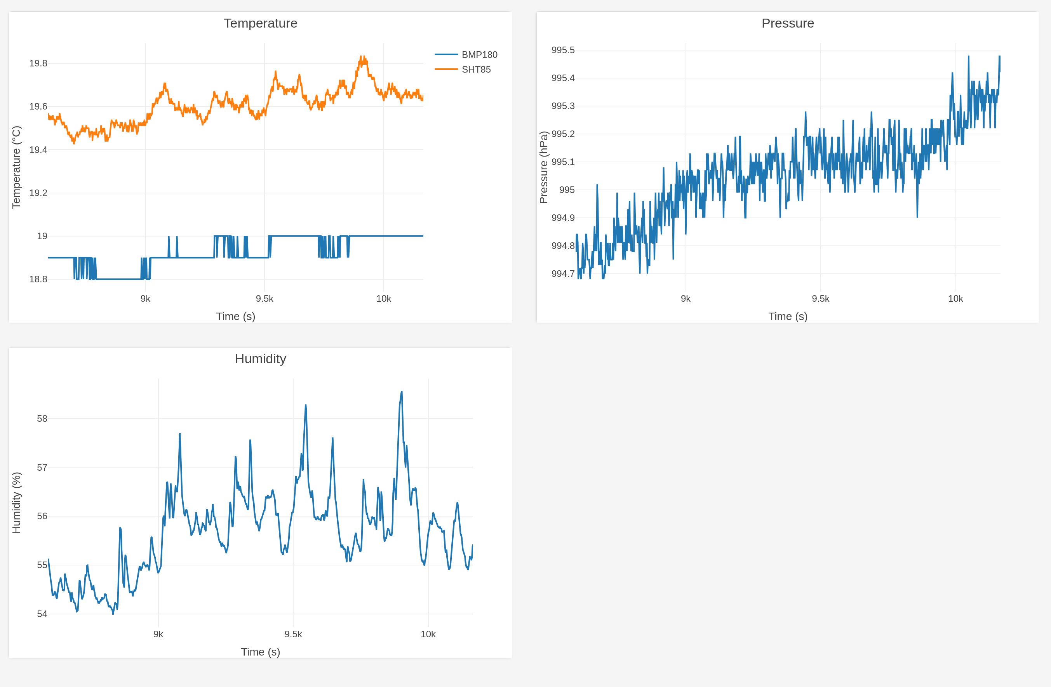Click the Pressure chart title

pyautogui.click(x=787, y=23)
